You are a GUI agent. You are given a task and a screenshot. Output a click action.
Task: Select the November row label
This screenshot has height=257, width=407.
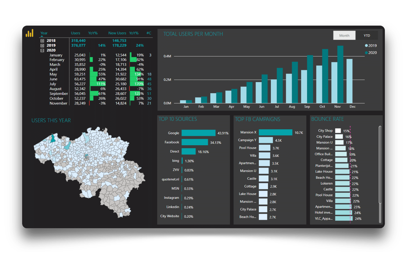click(x=58, y=103)
